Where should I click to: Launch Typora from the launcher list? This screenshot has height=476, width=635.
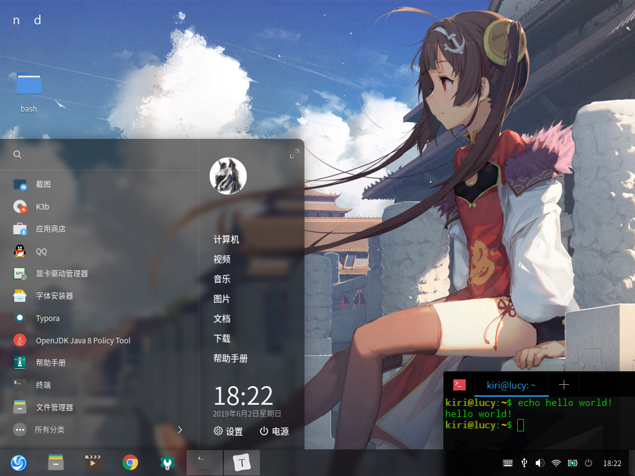[x=48, y=318]
